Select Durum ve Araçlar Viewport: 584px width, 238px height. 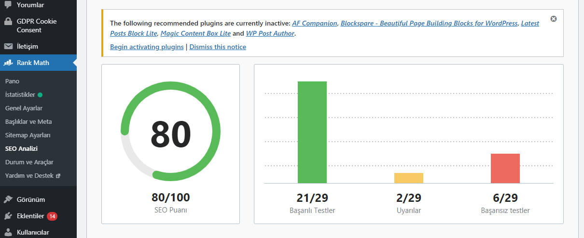(x=29, y=162)
